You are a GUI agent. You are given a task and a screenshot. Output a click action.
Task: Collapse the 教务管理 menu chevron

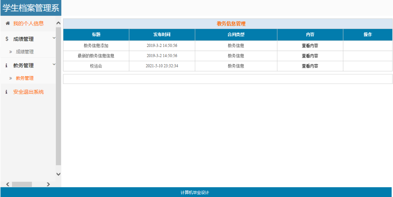[54, 64]
